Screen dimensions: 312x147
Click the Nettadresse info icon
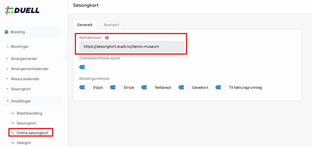point(107,37)
